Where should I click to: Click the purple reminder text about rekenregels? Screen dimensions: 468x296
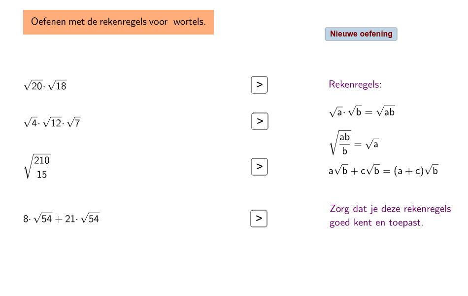pos(390,215)
